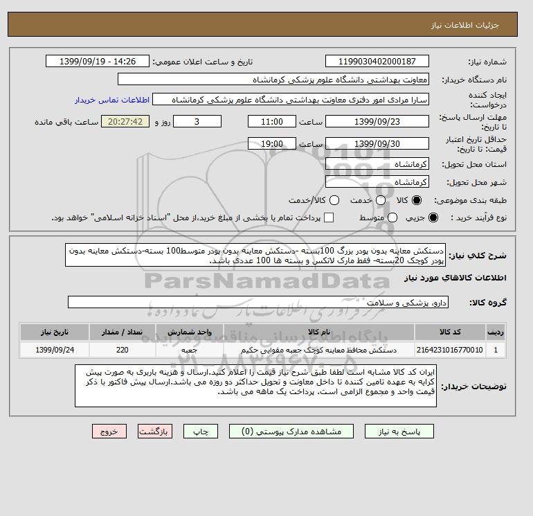Click the row number cell 1
533x516 pixels.
(x=496, y=350)
